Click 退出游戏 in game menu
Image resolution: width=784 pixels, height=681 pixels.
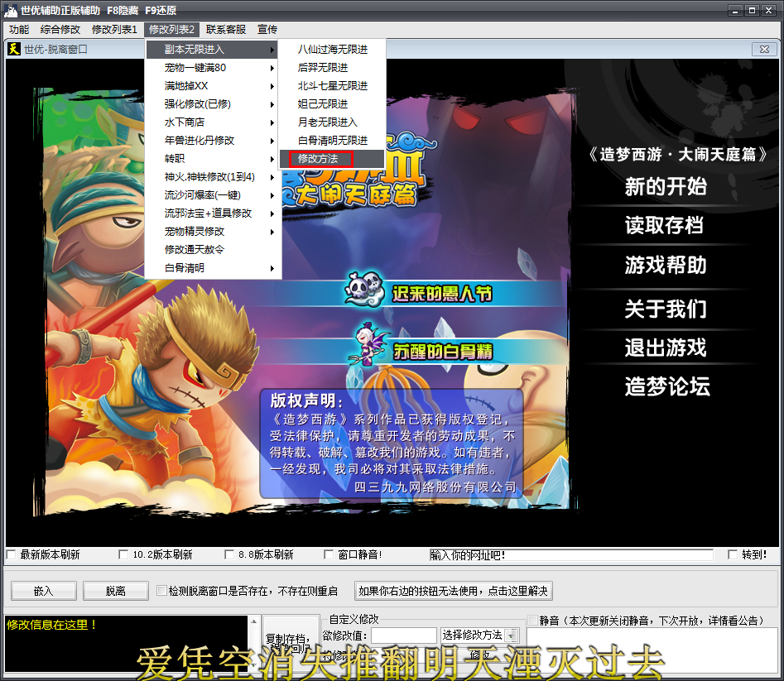coord(666,348)
